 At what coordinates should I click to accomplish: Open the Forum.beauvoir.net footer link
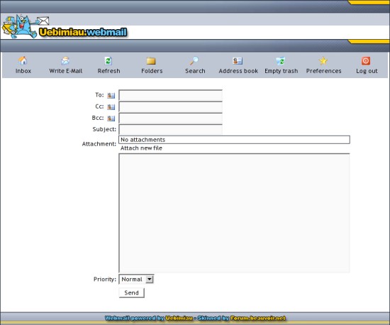(258, 318)
